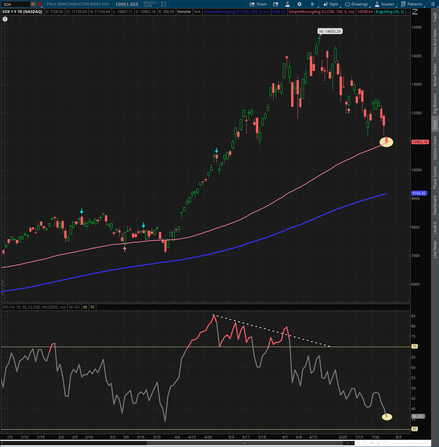Click the 9166.82 moving average axis tag

pos(419,193)
